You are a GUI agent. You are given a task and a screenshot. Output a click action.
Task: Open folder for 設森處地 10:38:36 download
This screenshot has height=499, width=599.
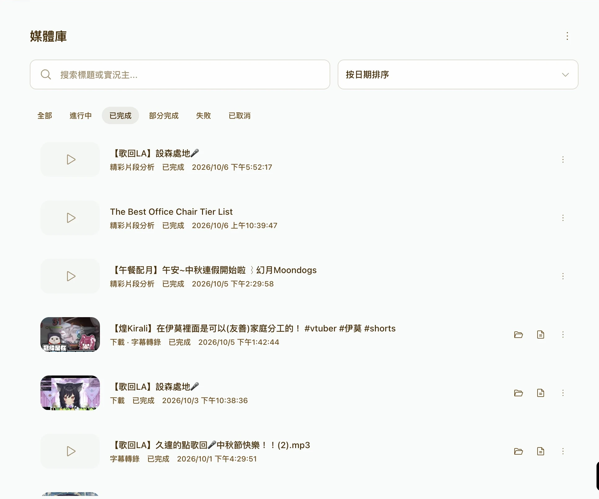[518, 393]
